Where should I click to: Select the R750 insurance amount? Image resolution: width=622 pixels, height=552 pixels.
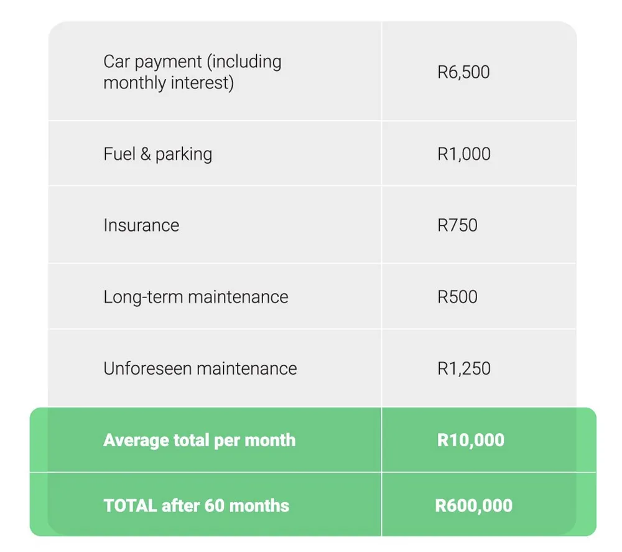coord(457,225)
